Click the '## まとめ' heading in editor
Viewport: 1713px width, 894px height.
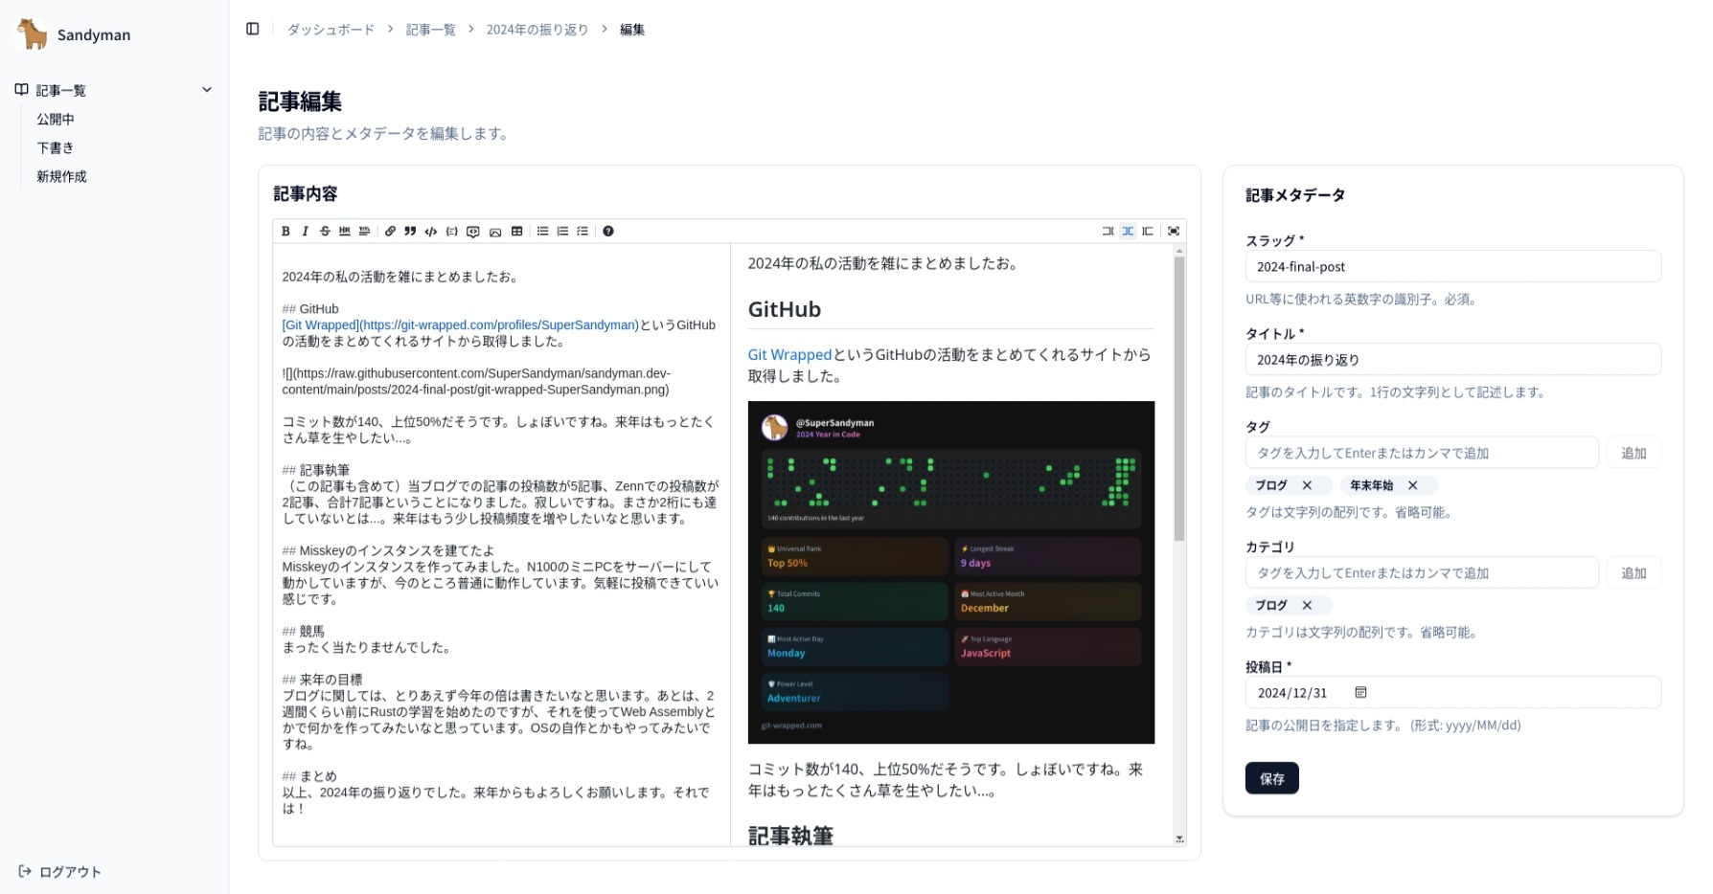click(x=309, y=775)
